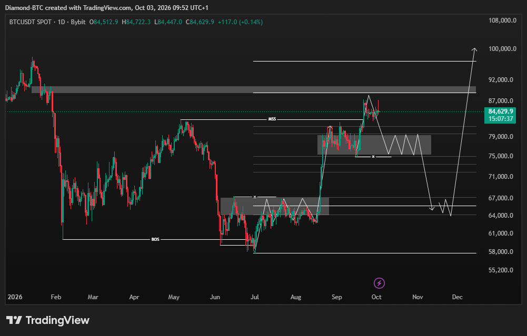527x336 pixels.
Task: Click the Nov label on time axis
Action: pos(417,297)
